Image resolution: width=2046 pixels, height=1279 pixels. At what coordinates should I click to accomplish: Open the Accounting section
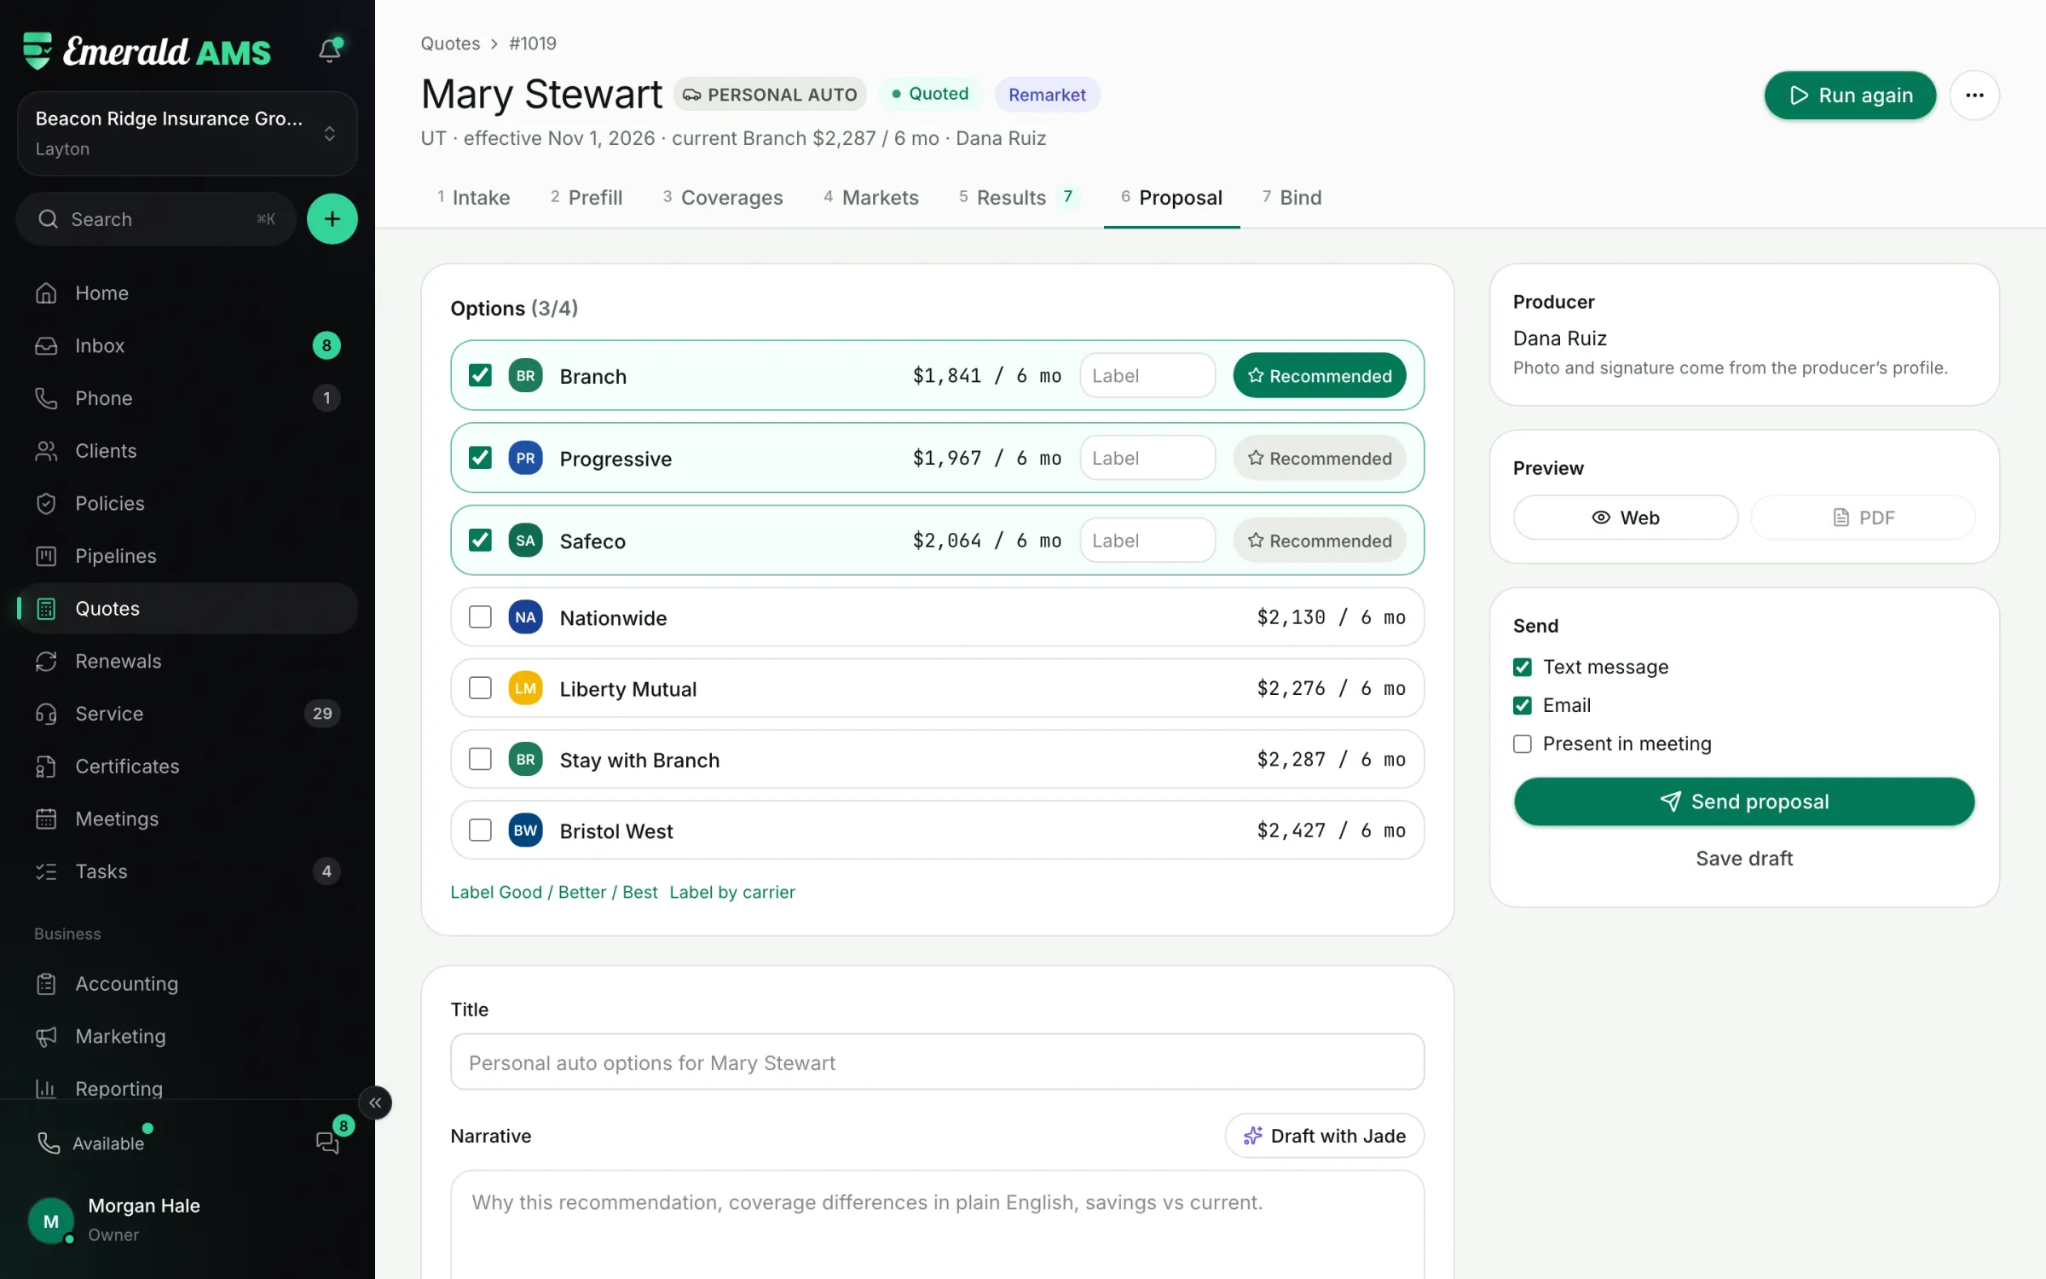coord(187,983)
